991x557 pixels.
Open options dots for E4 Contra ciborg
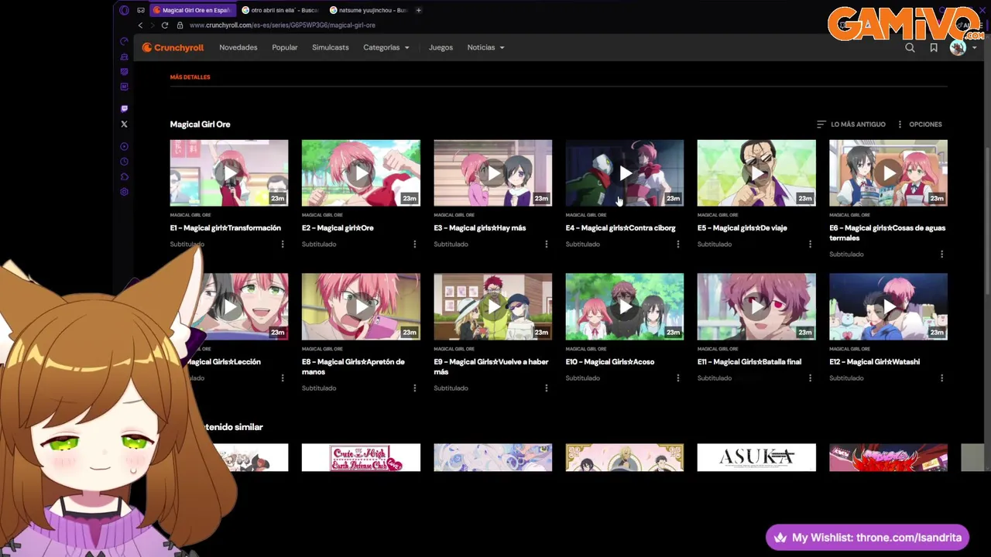point(678,244)
